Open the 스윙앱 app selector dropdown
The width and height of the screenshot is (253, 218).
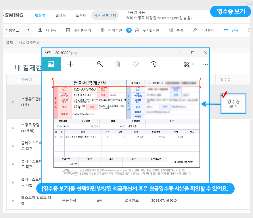point(17,30)
